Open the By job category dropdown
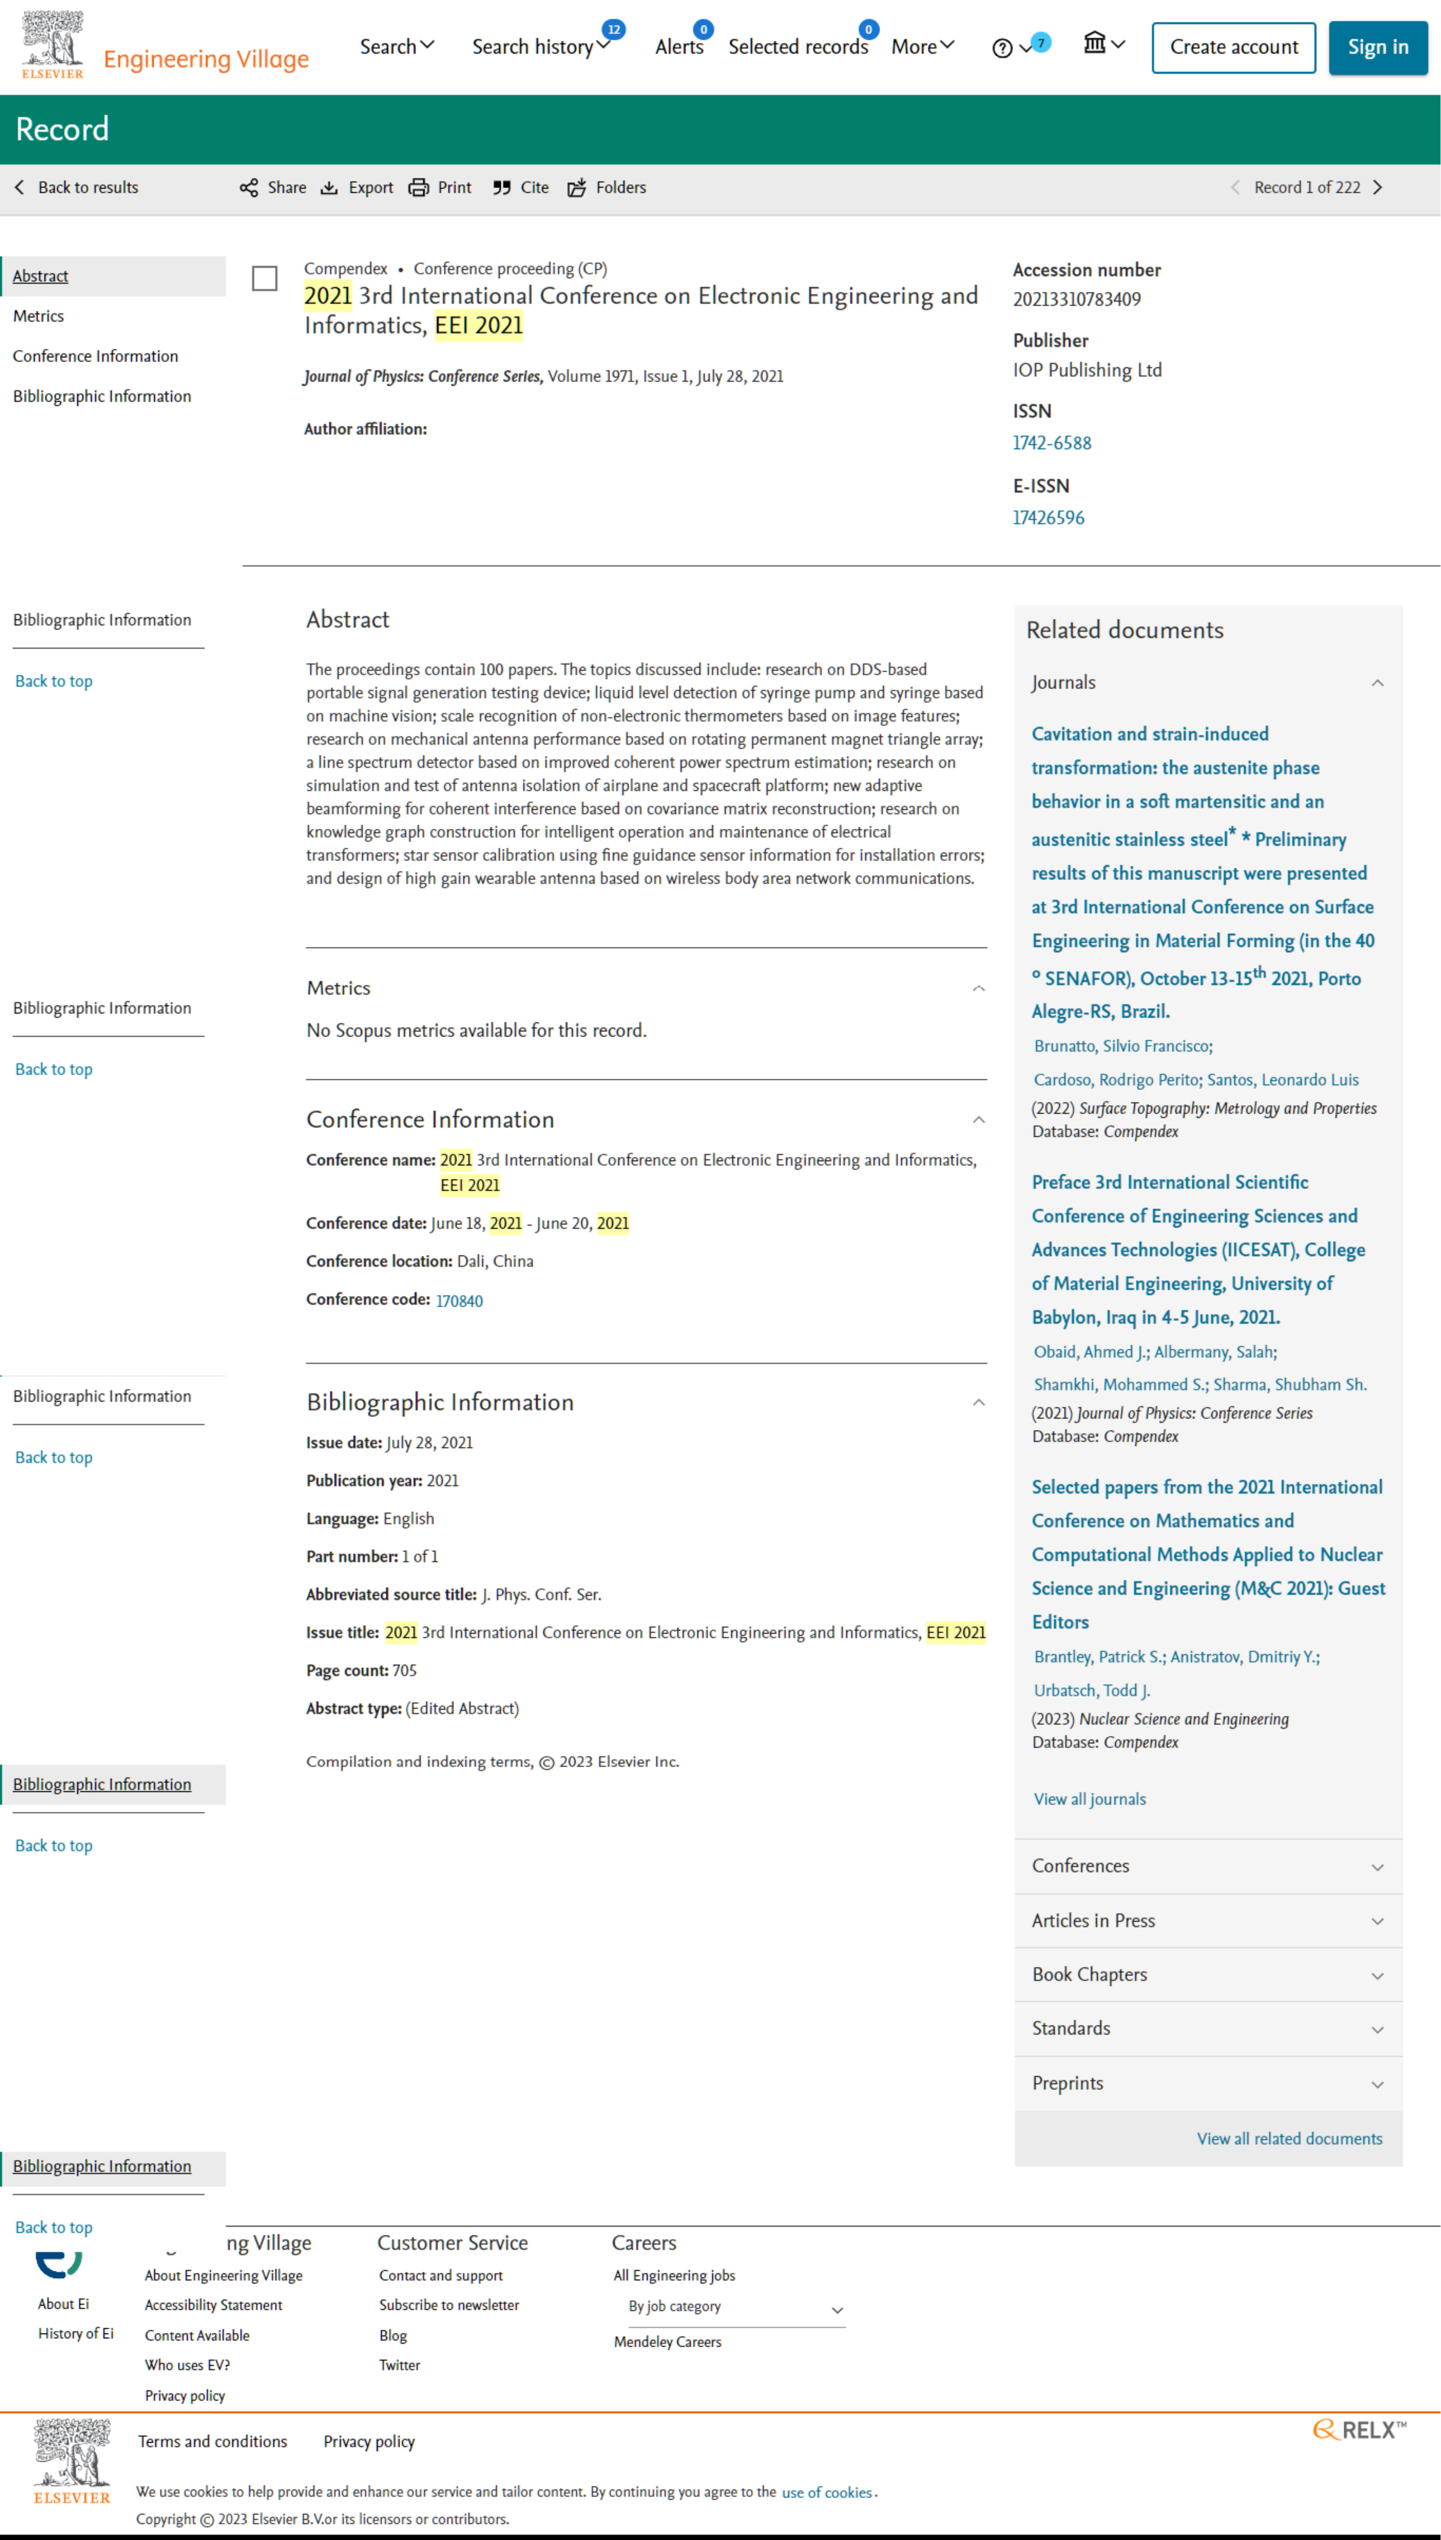1441x2540 pixels. [x=735, y=2307]
